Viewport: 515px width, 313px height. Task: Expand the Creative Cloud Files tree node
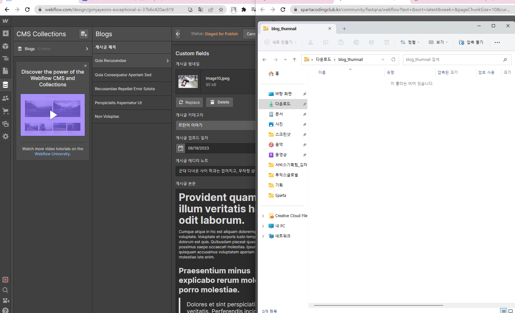coord(263,216)
